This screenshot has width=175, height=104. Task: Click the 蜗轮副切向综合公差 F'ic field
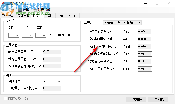pyautogui.click(x=145, y=69)
